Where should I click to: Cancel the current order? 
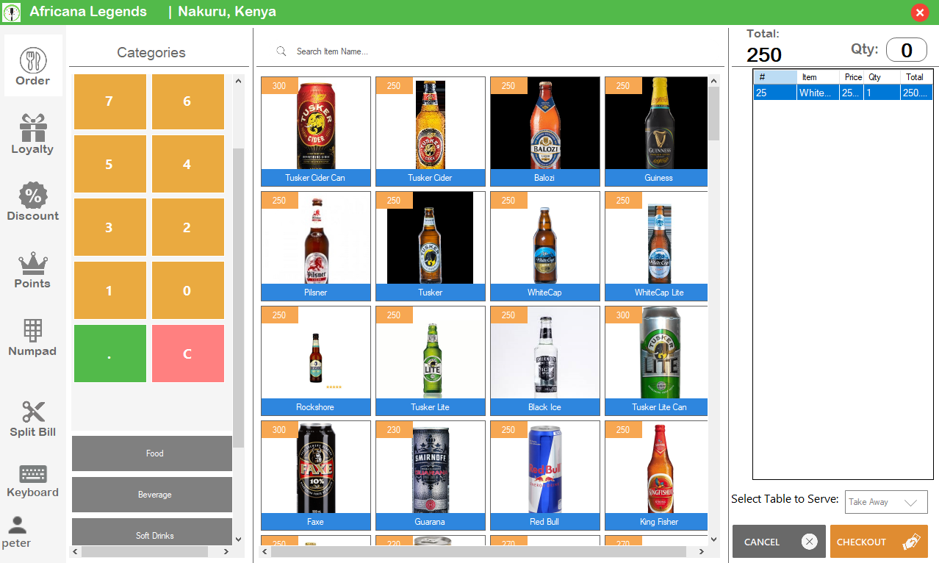click(x=778, y=541)
